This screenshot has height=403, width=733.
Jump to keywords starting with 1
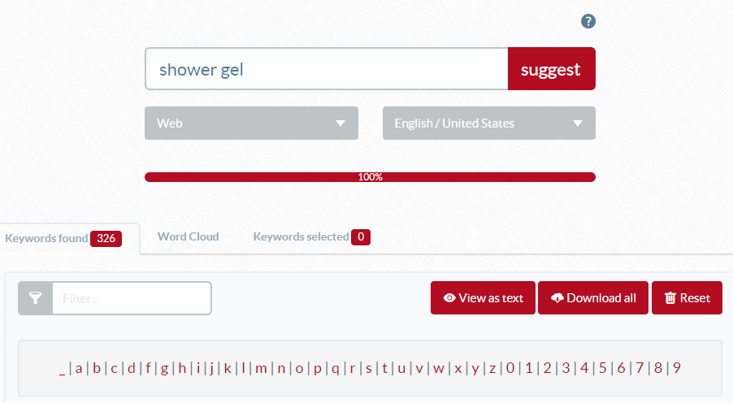pyautogui.click(x=529, y=368)
